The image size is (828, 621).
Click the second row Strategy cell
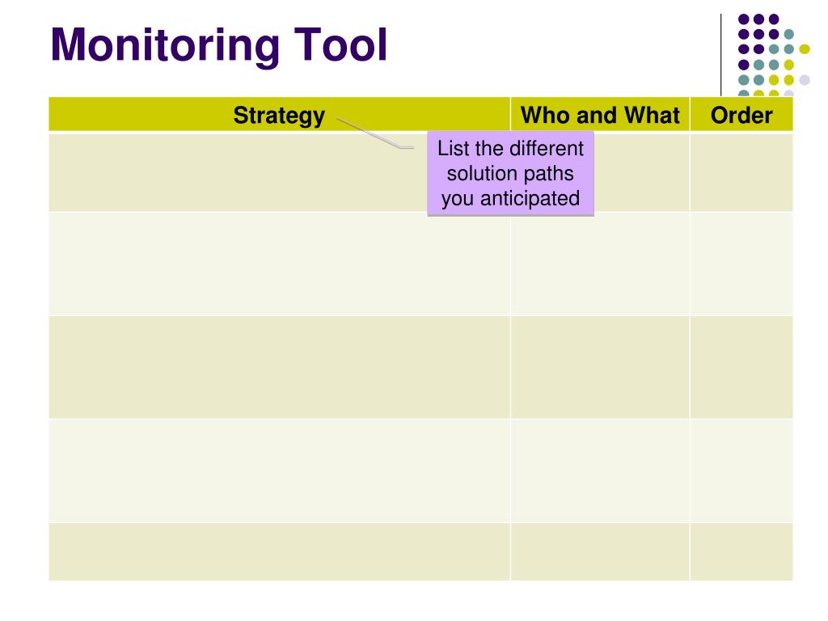(279, 264)
